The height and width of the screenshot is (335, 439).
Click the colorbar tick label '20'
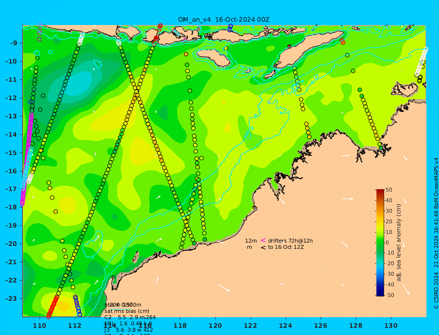click(x=389, y=222)
